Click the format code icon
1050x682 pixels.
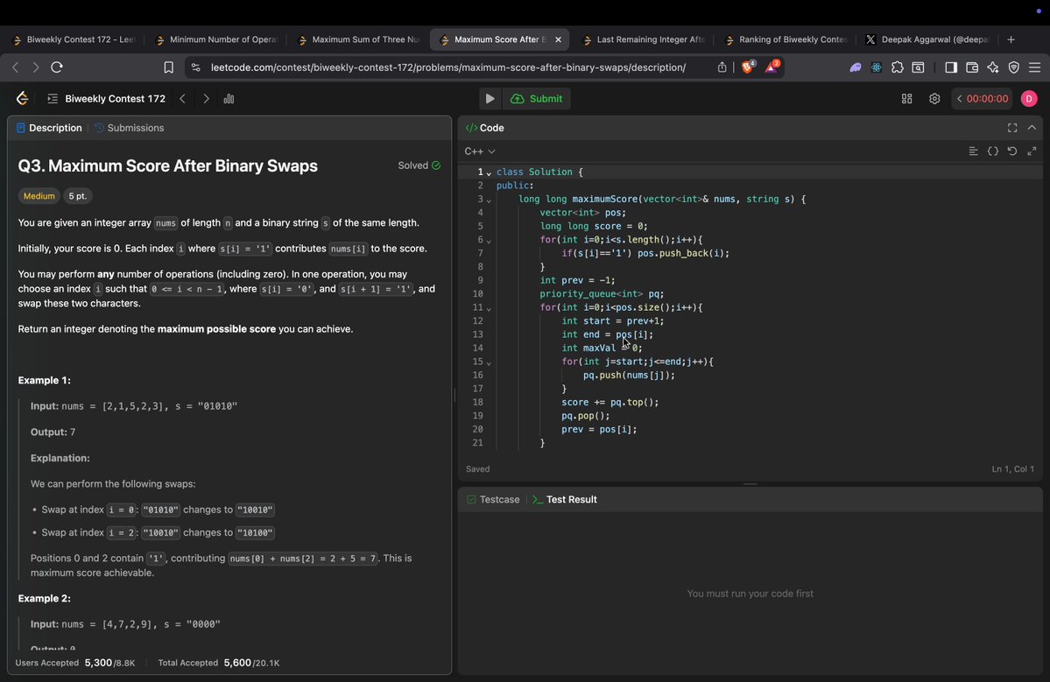pyautogui.click(x=973, y=151)
